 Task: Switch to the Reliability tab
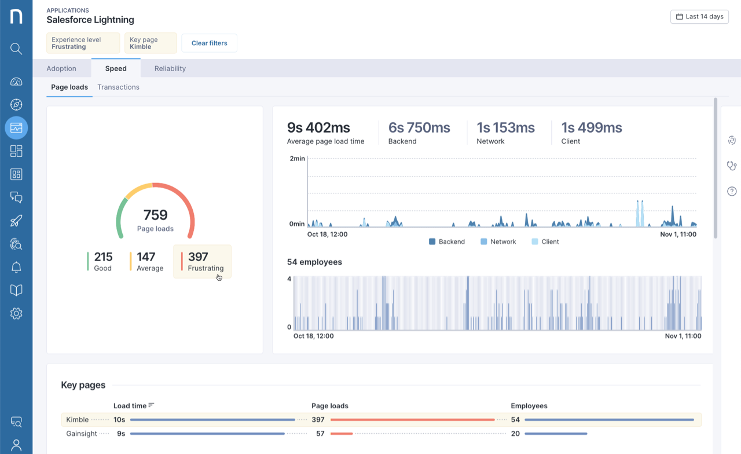[x=170, y=68]
